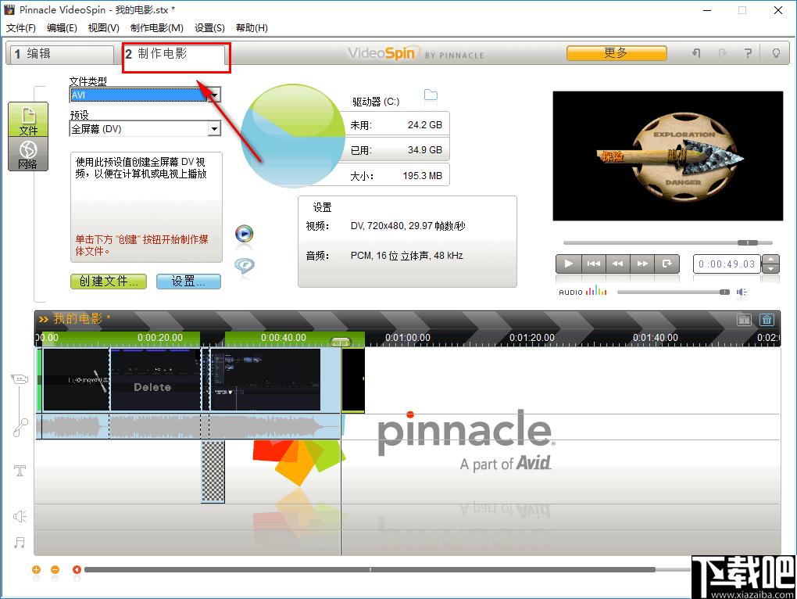Click the 我的电影 timeline title
This screenshot has height=599, width=797.
click(x=78, y=319)
